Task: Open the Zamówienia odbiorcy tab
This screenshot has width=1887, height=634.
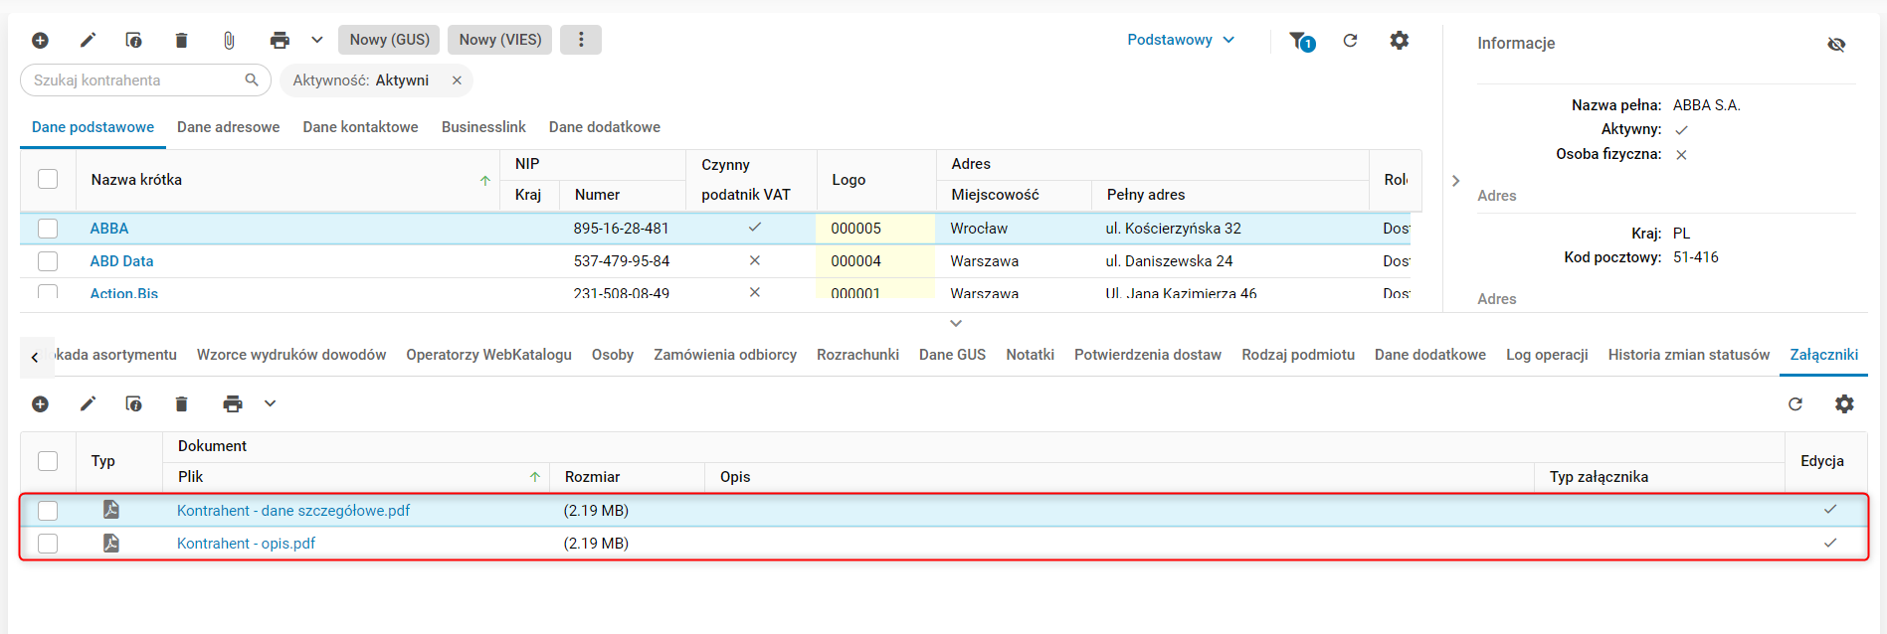Action: [725, 355]
